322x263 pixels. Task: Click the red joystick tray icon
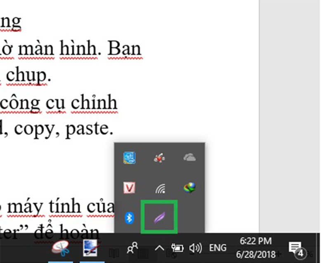tap(159, 158)
